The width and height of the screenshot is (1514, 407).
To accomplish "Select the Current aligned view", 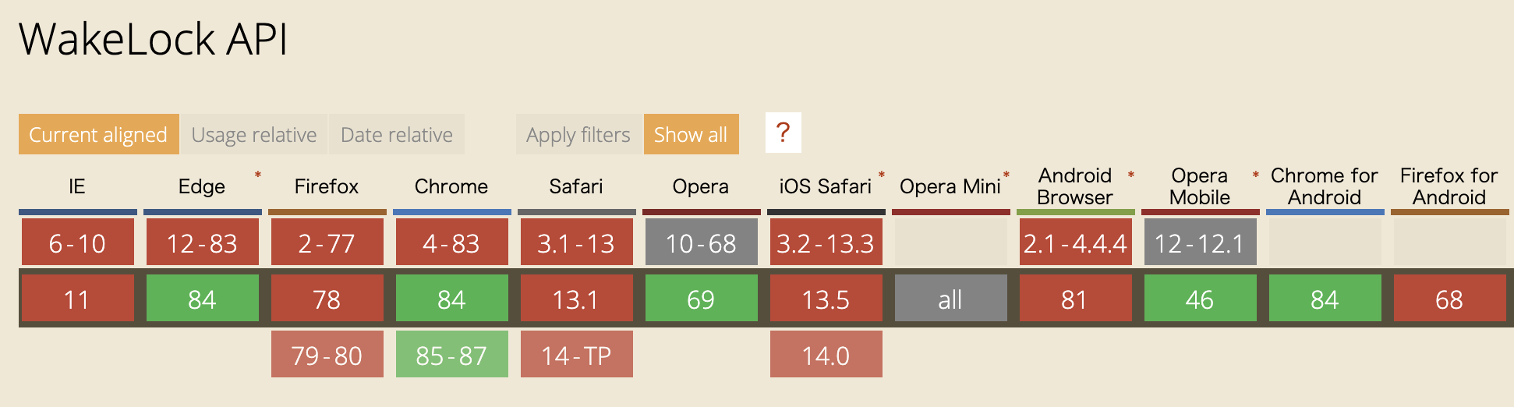I will [x=98, y=135].
